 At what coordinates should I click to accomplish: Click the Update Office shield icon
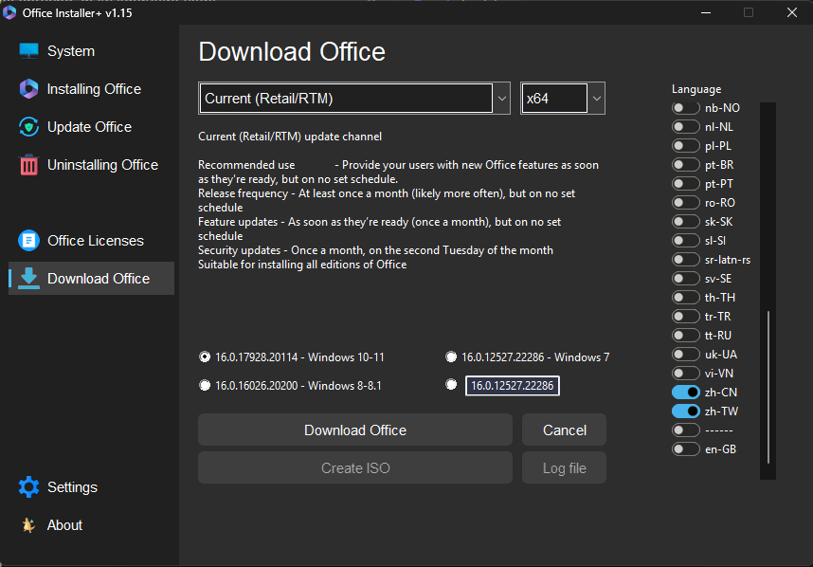tap(28, 127)
